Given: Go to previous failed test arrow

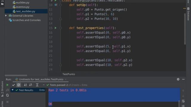Looking at the screenshot, I should click(x=183, y=91).
